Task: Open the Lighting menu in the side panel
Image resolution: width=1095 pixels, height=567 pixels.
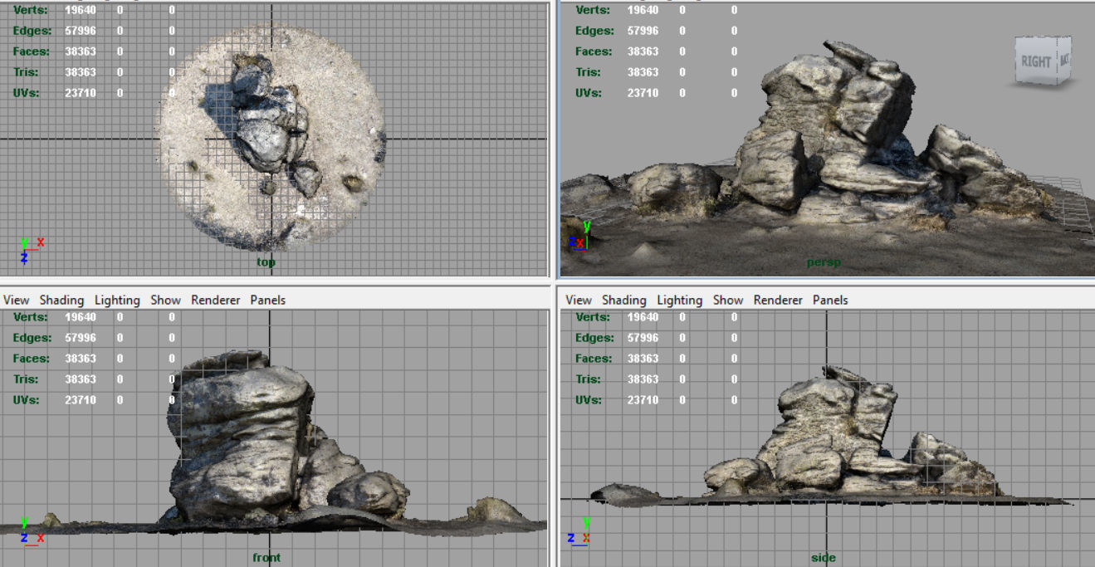Action: 680,300
